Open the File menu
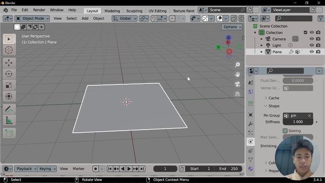This screenshot has width=325, height=183. coord(14,10)
